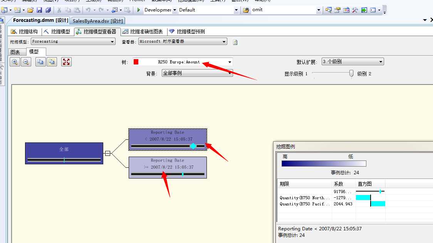Image resolution: width=433 pixels, height=243 pixels.
Task: Refresh the viewer with the small refresh icon
Action: (235, 42)
